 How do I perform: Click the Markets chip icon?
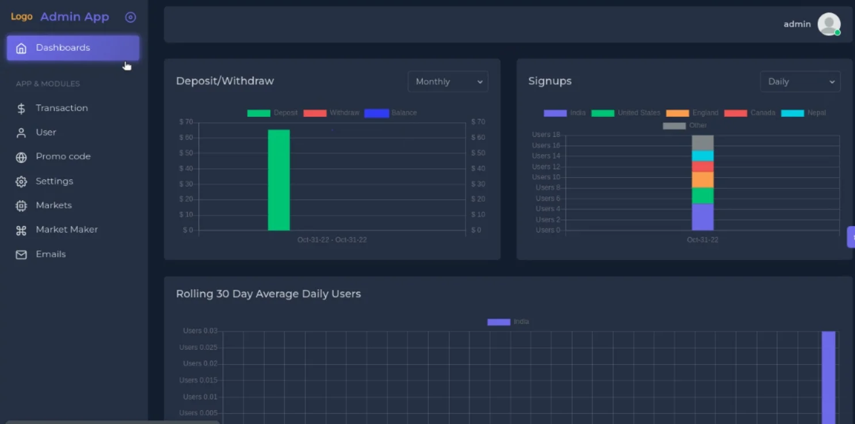pos(21,206)
